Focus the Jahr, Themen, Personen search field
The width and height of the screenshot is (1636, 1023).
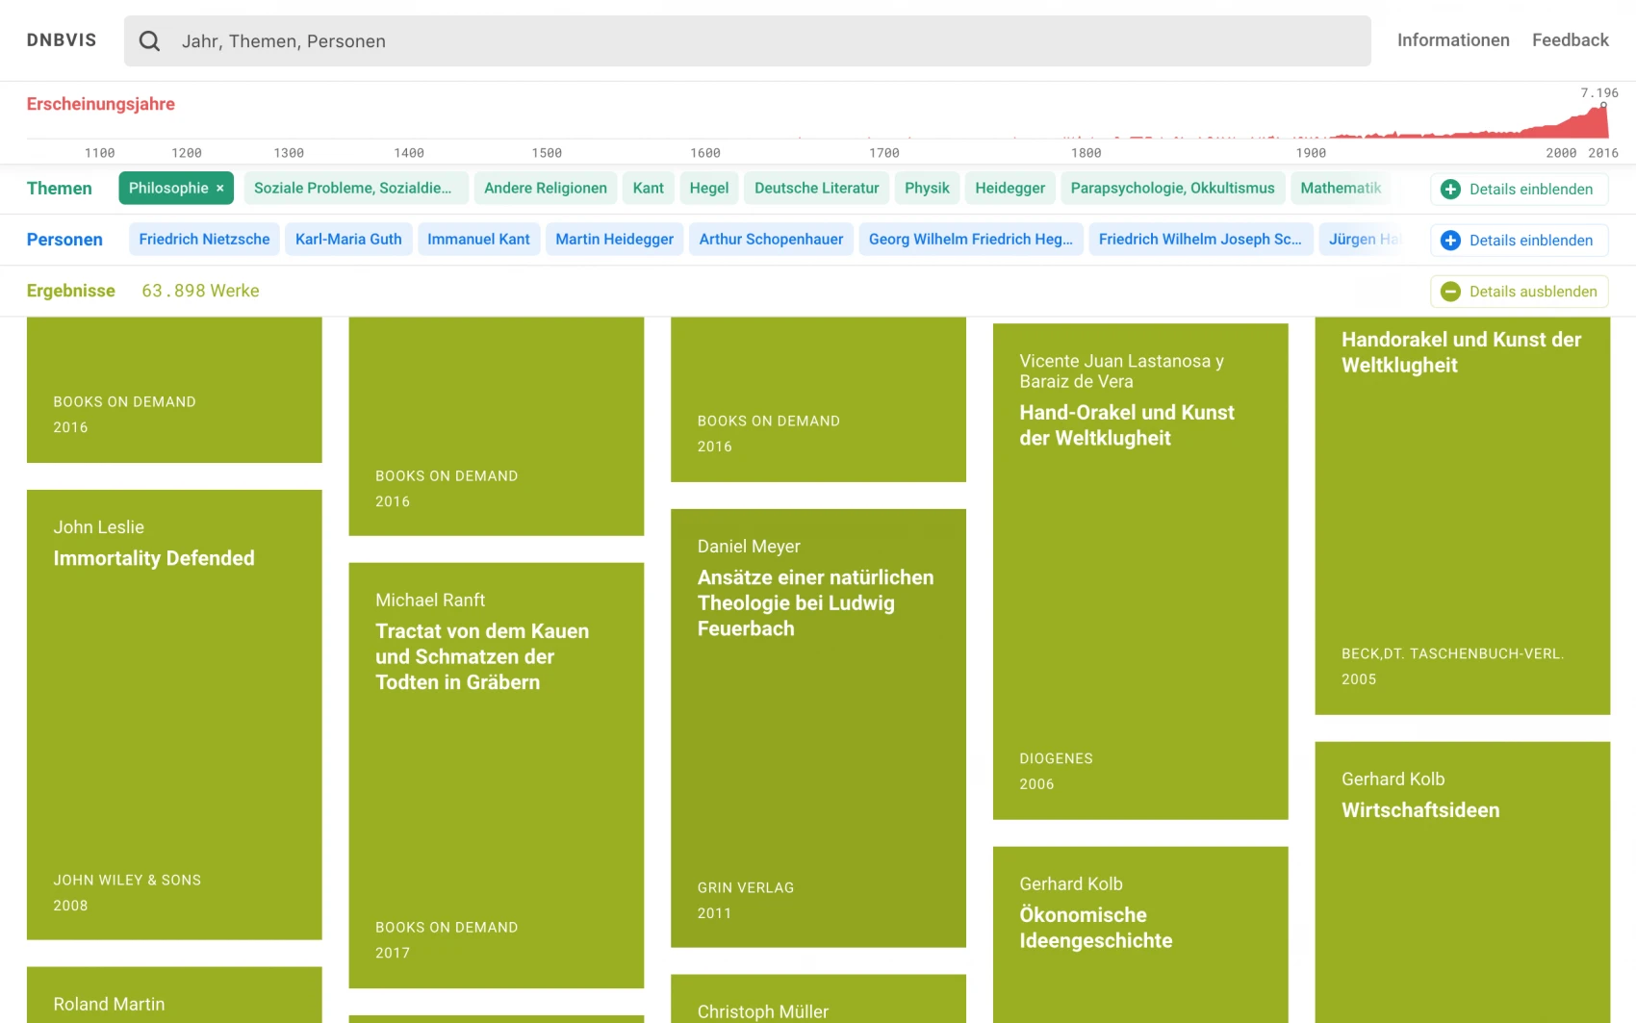click(x=760, y=41)
